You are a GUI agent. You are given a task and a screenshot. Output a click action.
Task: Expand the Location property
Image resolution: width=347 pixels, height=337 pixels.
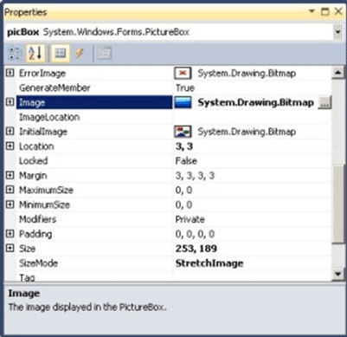click(10, 146)
